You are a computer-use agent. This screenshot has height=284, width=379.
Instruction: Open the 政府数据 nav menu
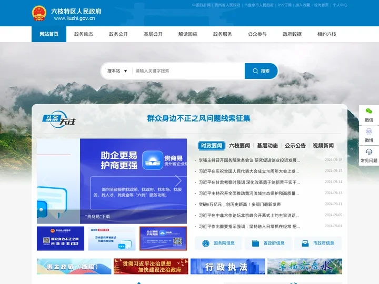292,34
